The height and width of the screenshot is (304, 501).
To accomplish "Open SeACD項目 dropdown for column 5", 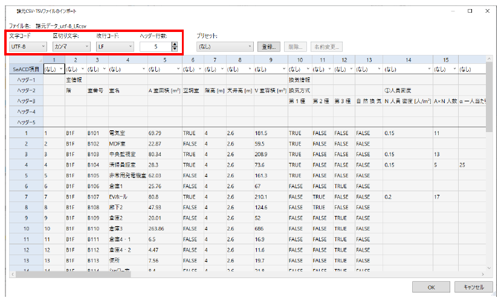I will coord(164,69).
